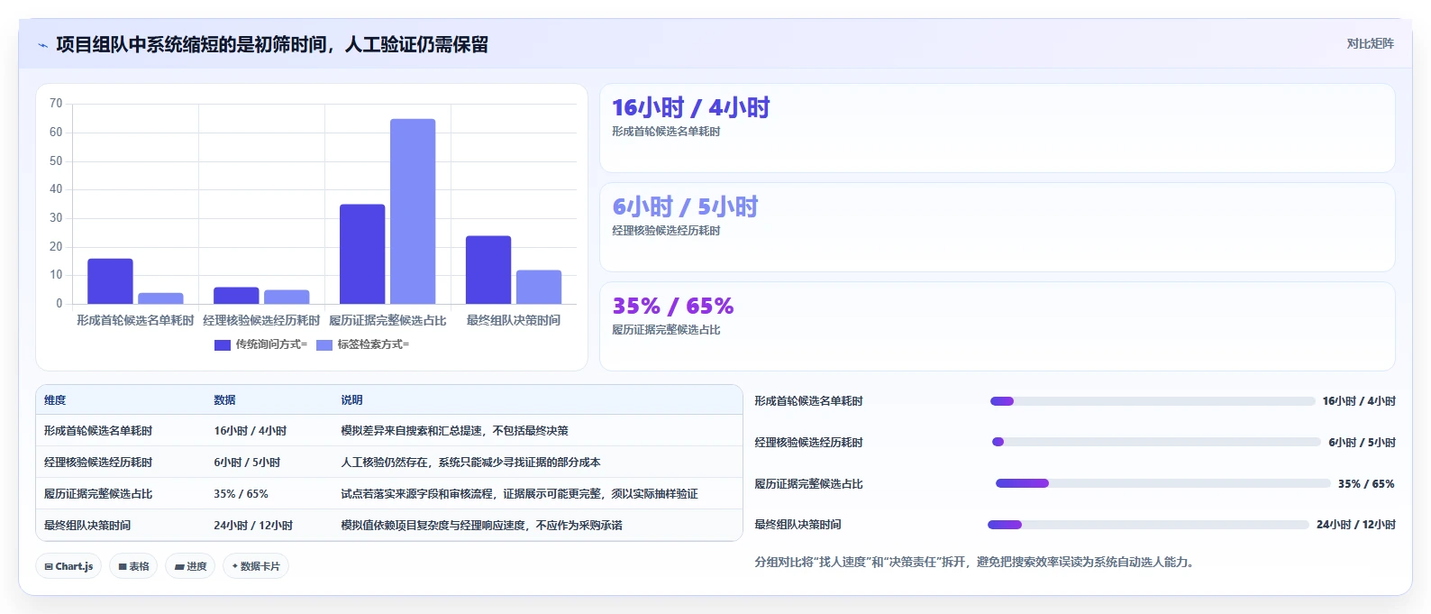The width and height of the screenshot is (1431, 614).
Task: Select table cell 经理核验候选经历耗时
Action: pyautogui.click(x=98, y=463)
